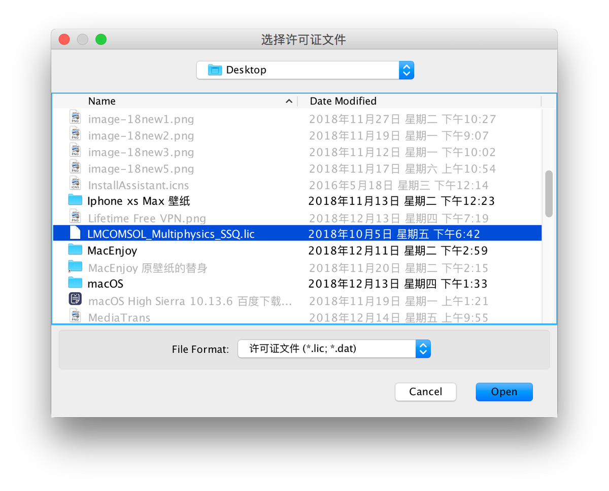Select the file LMCOMSOL_Multiphysics_SSQ.lic

tap(171, 234)
